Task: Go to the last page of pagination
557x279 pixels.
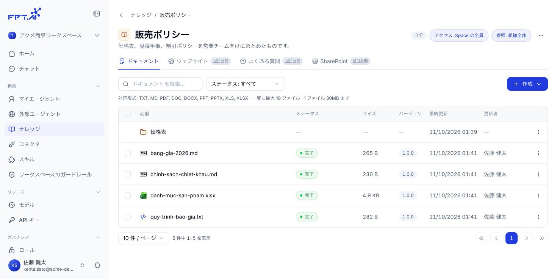Action: point(542,238)
